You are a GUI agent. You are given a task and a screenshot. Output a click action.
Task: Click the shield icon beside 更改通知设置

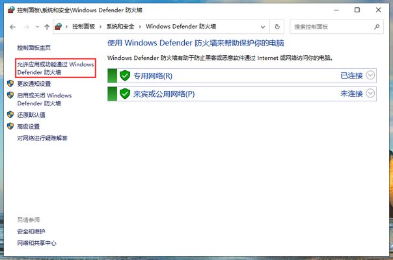pos(10,84)
